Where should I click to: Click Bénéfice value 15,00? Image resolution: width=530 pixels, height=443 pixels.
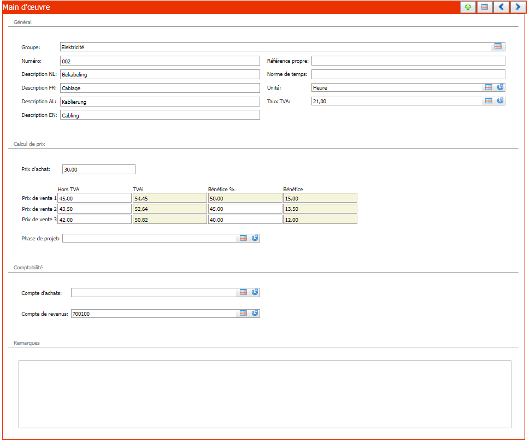320,198
